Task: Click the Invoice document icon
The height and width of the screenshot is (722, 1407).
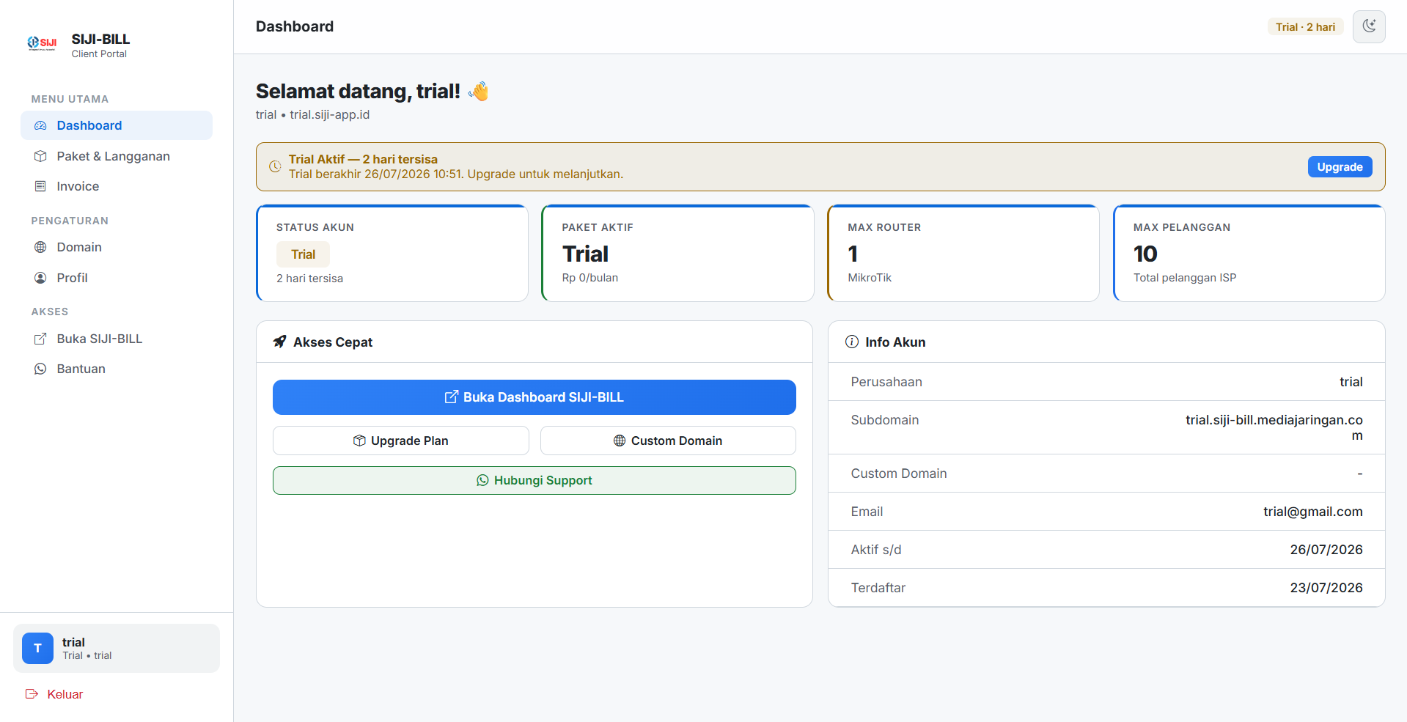Action: [40, 186]
